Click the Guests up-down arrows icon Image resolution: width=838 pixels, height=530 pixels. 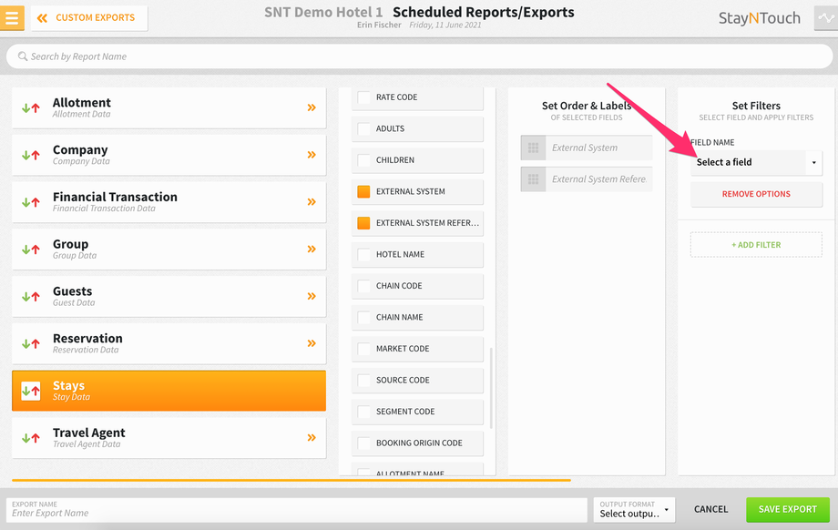point(30,296)
